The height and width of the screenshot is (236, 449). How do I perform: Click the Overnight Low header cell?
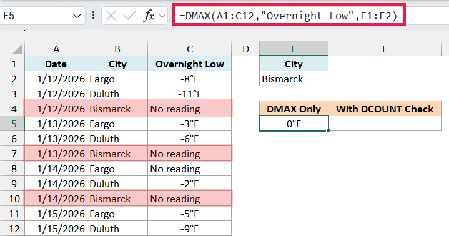(x=190, y=64)
